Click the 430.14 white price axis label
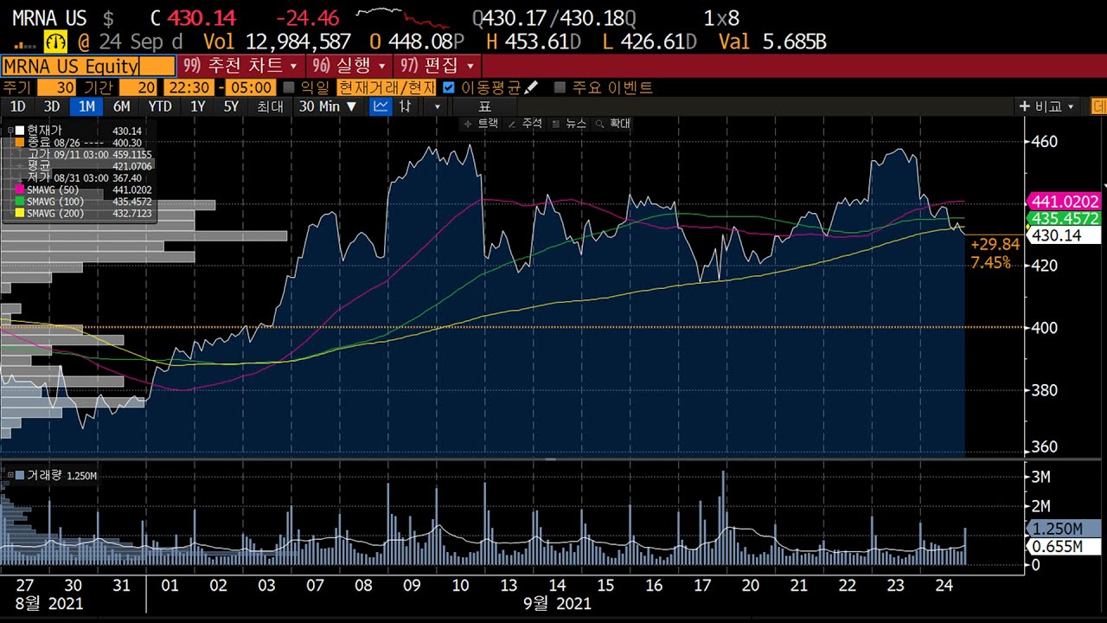Image resolution: width=1107 pixels, height=623 pixels. tap(1063, 234)
